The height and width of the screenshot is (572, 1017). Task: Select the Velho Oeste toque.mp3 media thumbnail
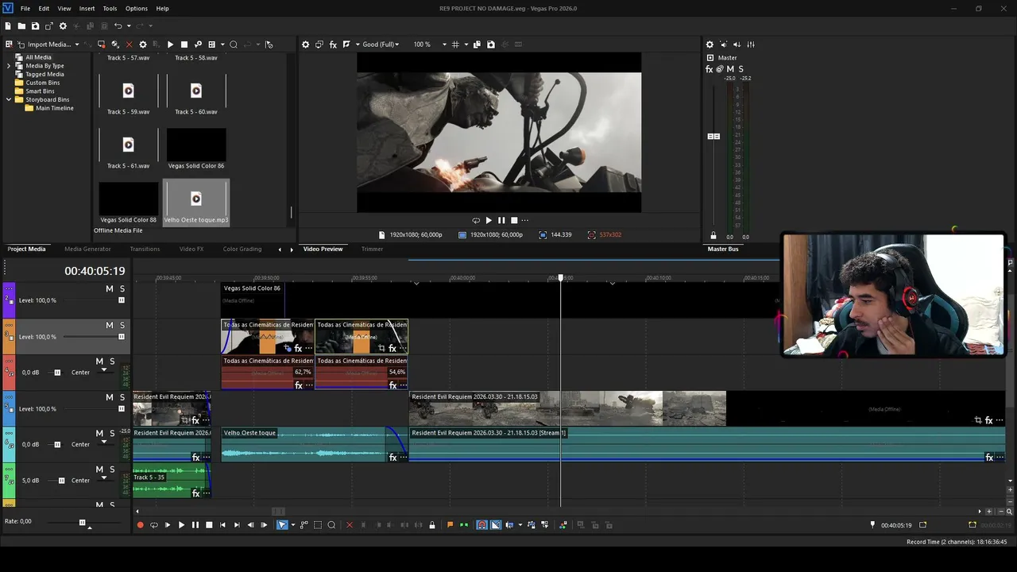[196, 203]
